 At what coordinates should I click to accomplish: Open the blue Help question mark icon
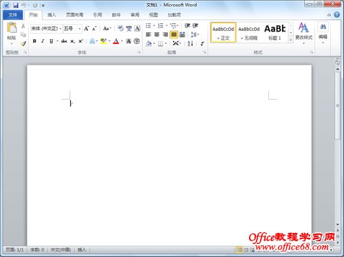[x=336, y=15]
